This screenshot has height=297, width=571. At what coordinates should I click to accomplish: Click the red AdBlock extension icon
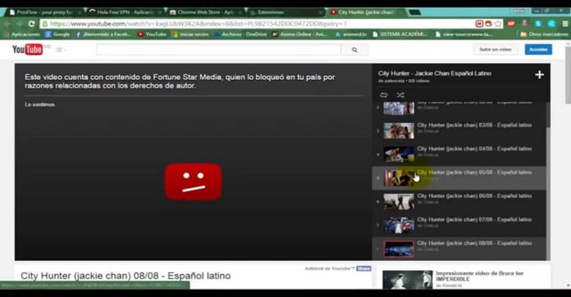click(x=511, y=23)
